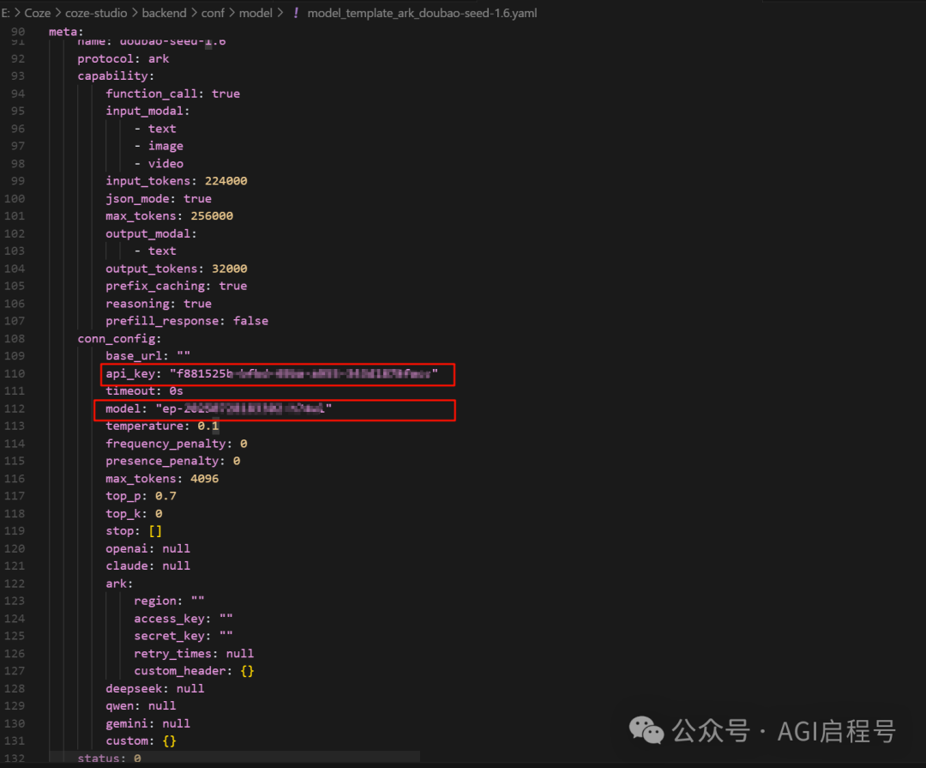Click the empty stop array brackets
Viewport: 926px width, 768px height.
tap(155, 531)
